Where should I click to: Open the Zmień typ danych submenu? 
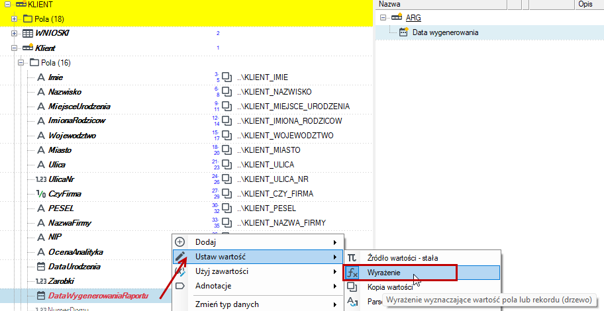[257, 304]
